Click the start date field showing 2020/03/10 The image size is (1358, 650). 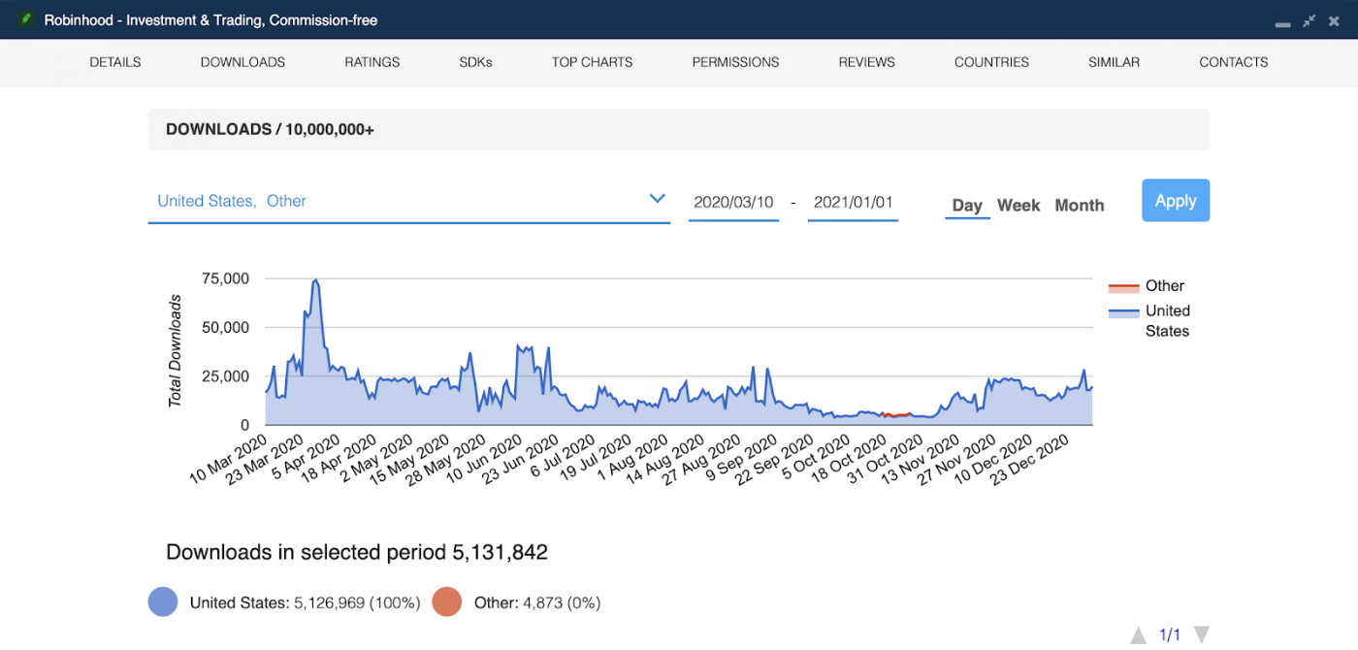pos(733,202)
